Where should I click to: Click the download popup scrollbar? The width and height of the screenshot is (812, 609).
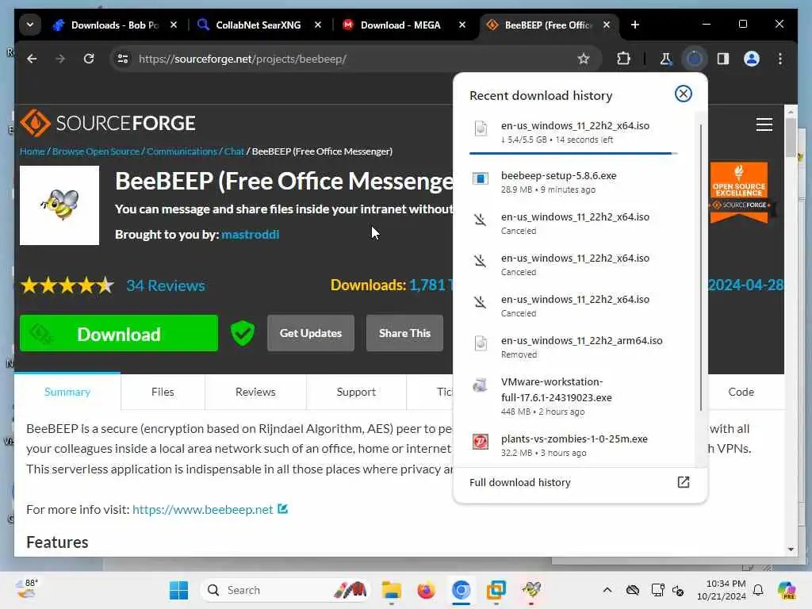(701, 267)
